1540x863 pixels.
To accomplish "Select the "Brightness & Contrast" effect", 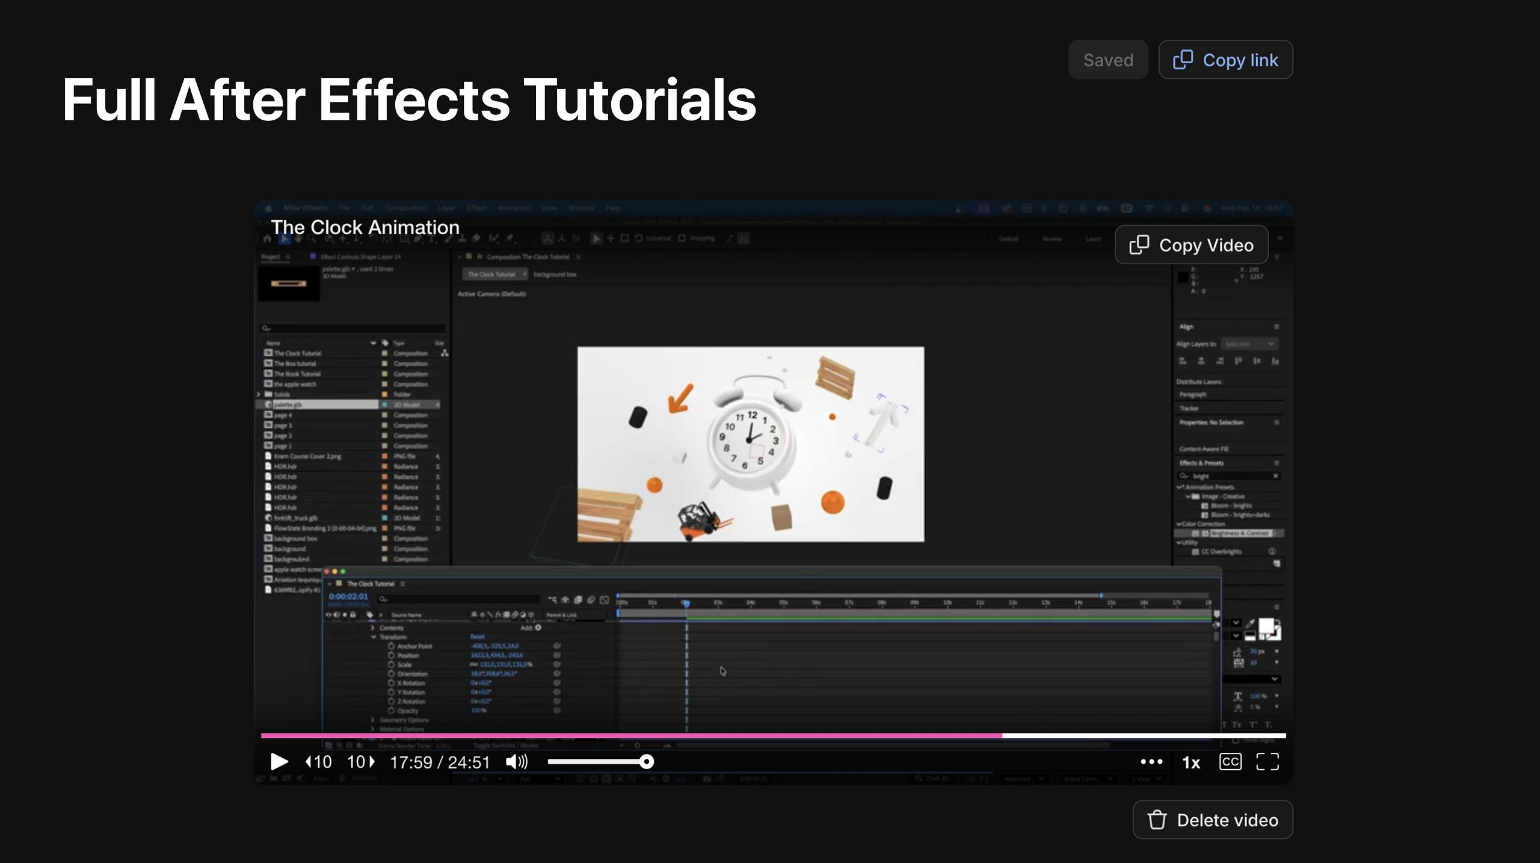I will coord(1239,533).
